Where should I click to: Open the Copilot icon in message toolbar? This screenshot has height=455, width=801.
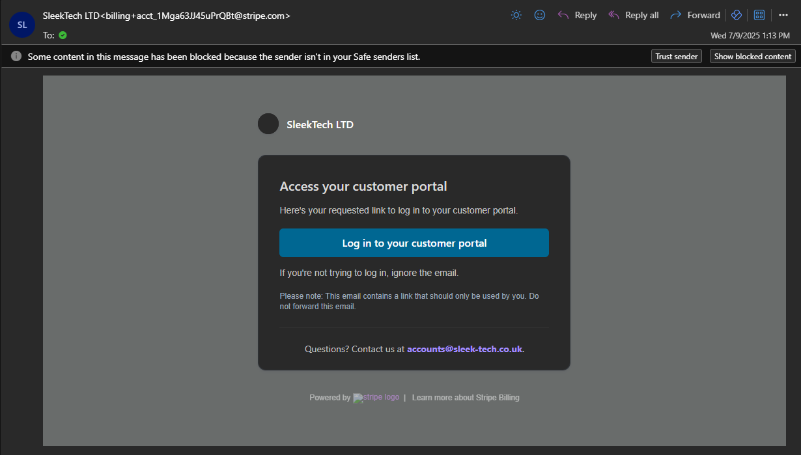737,15
